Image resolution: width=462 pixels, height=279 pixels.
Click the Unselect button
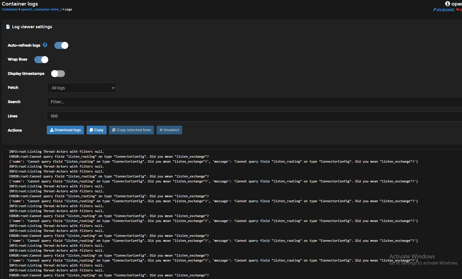pyautogui.click(x=169, y=130)
